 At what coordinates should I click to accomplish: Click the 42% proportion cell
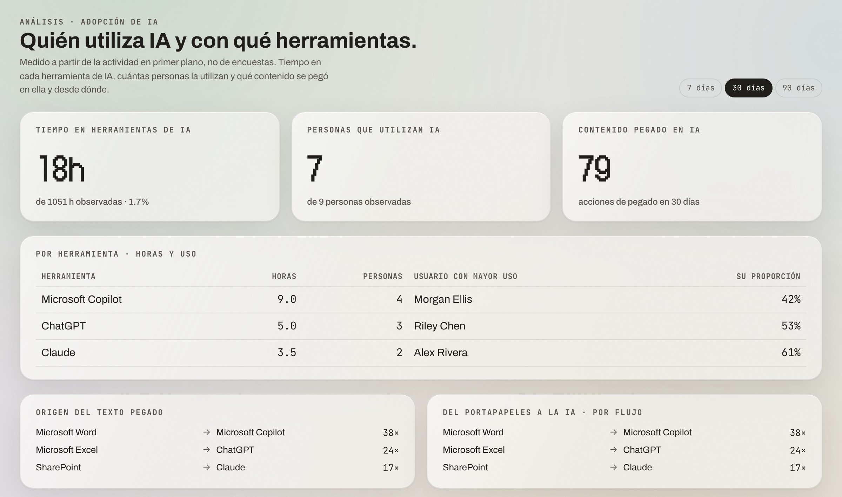coord(791,299)
